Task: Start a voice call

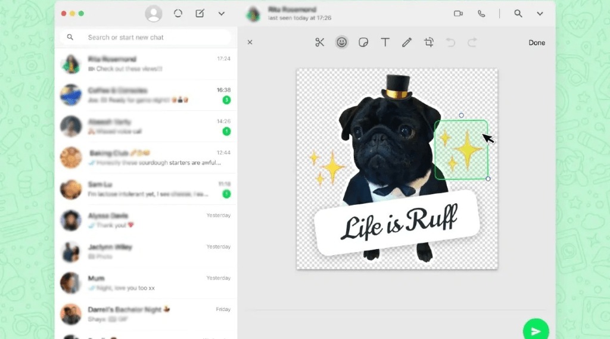Action: point(481,13)
